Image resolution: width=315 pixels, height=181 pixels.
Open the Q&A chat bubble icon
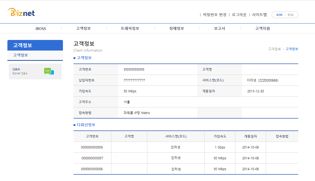[x=49, y=71]
